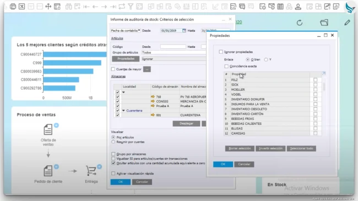Image resolution: width=358 pixels, height=201 pixels.
Task: Enable the Cuentas de mayor checkbox
Action: coord(113,69)
